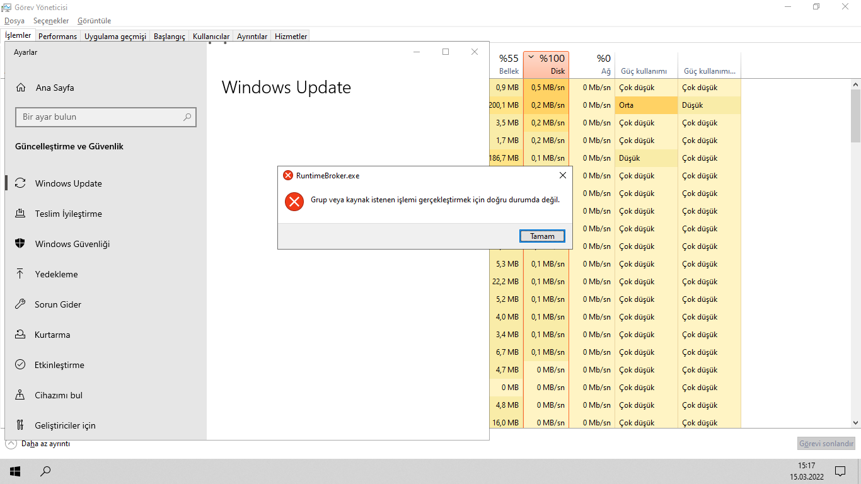
Task: Click the Orta power usage cell
Action: point(646,105)
